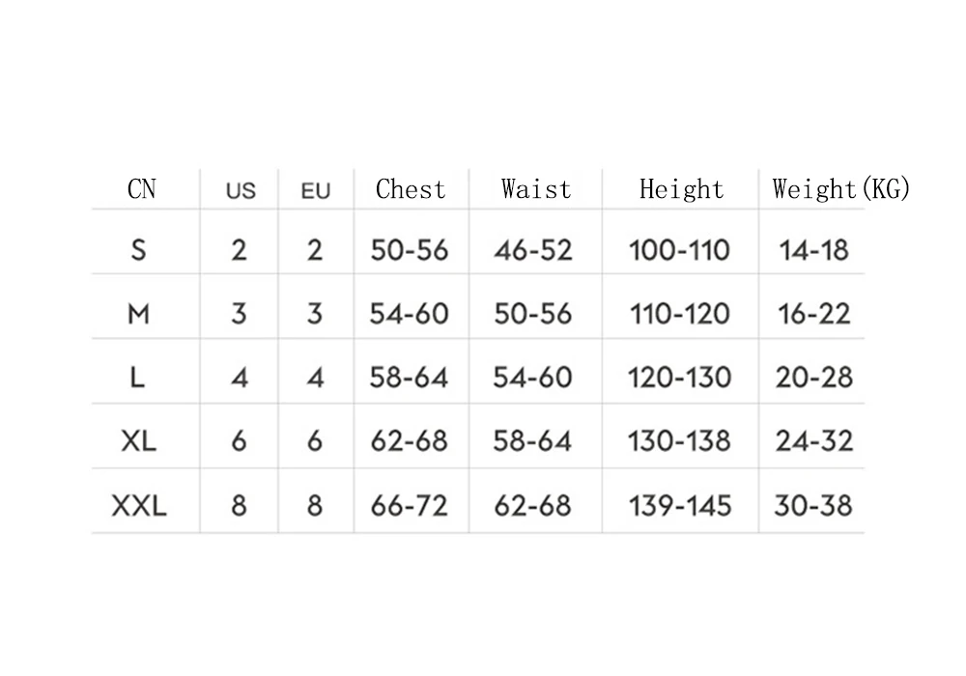Click the EU column header
Screen dimensions: 966x676
click(316, 191)
